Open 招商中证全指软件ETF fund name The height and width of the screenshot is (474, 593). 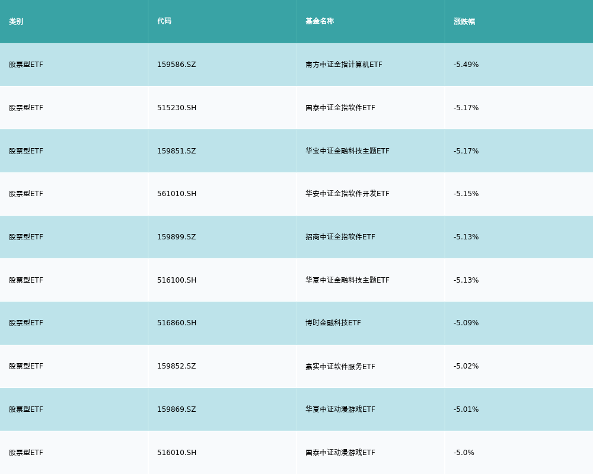pyautogui.click(x=340, y=237)
